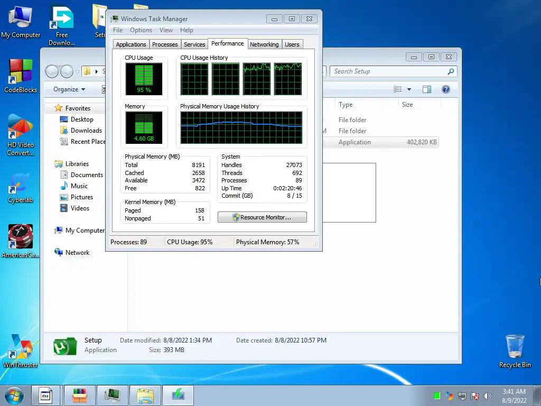Select Network in Explorer sidebar
Viewport: 541px width, 406px height.
coord(77,252)
